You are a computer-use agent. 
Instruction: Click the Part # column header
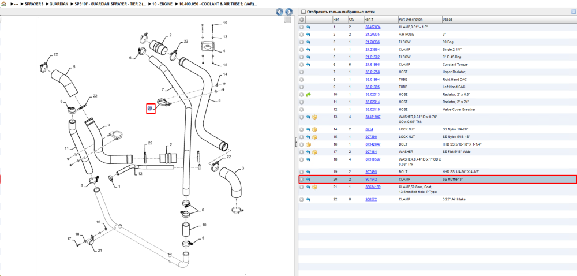pyautogui.click(x=380, y=20)
